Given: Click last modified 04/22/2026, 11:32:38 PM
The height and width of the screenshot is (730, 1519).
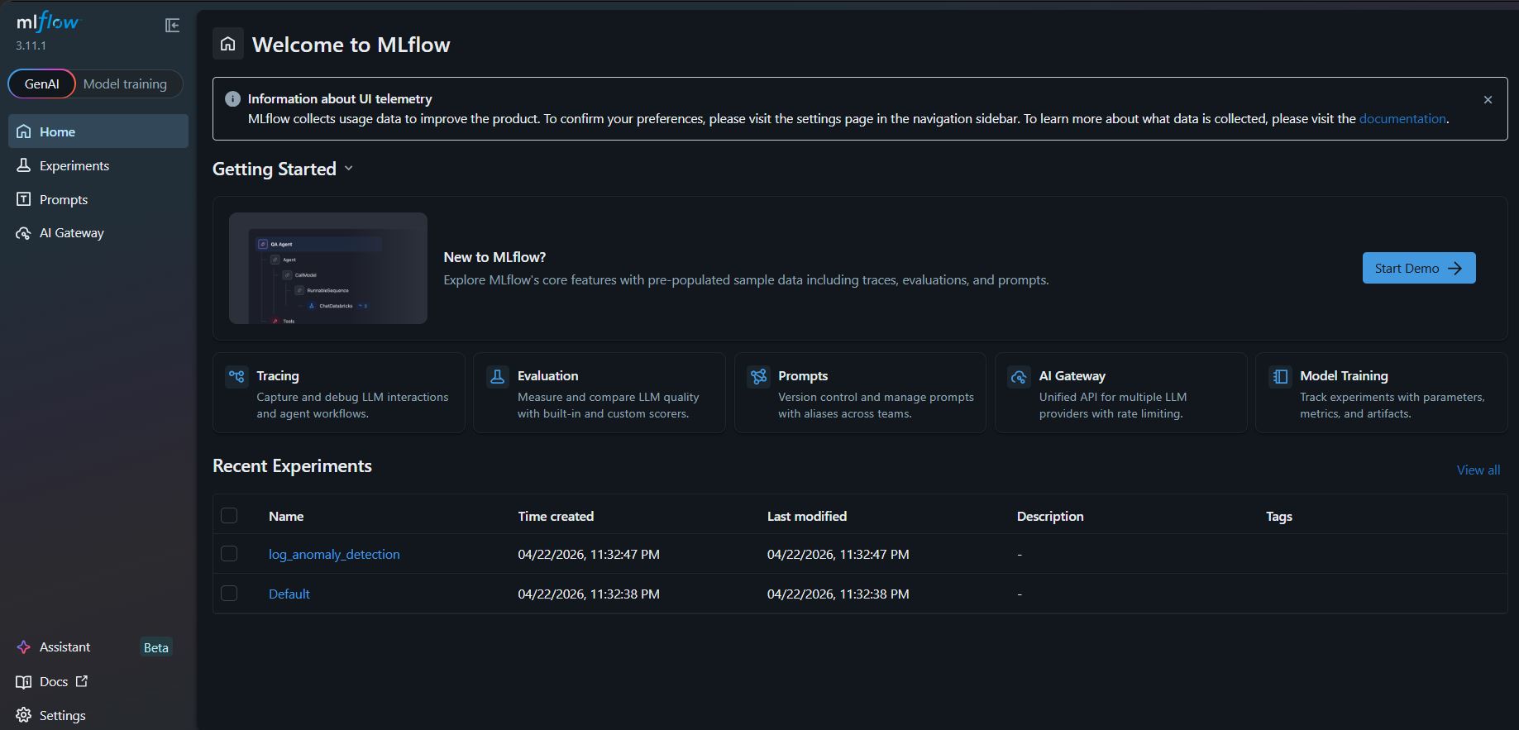Looking at the screenshot, I should 838,594.
